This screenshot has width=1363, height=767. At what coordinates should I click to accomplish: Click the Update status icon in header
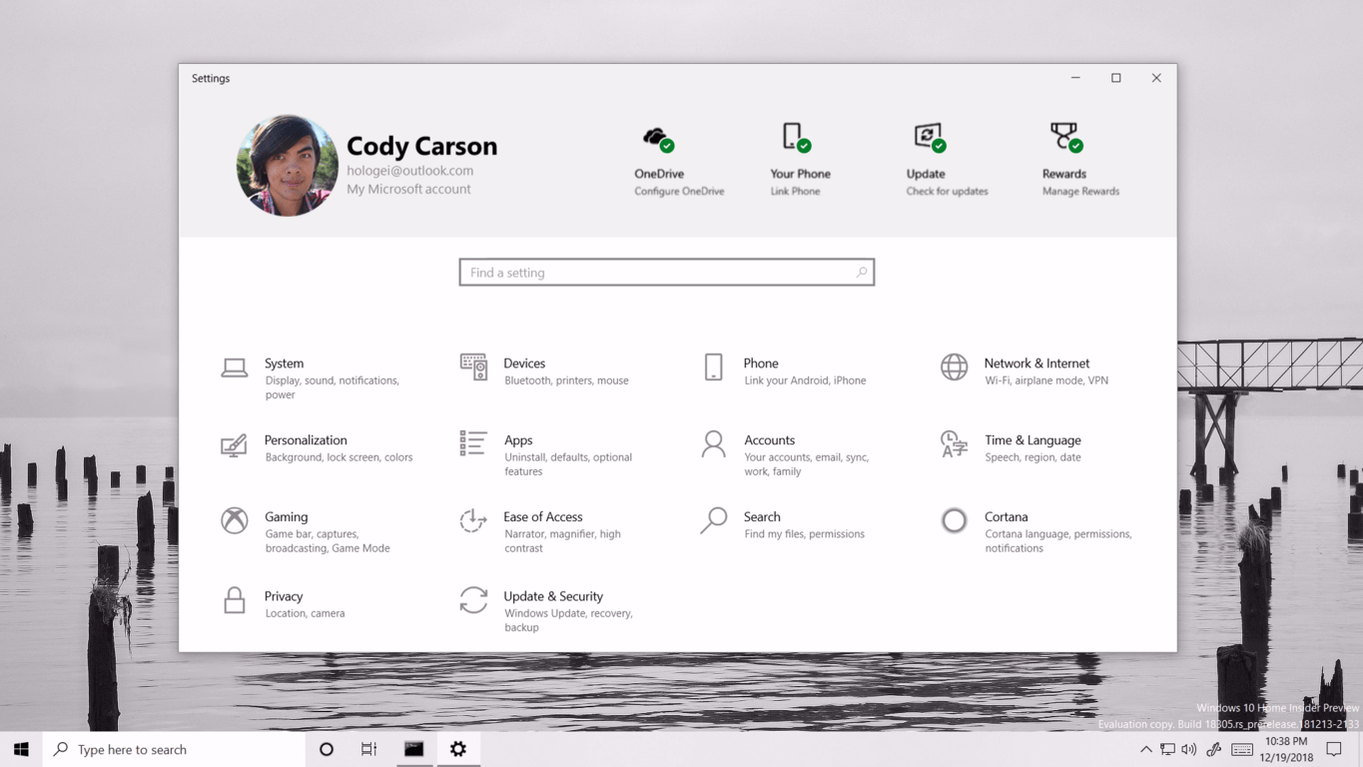click(930, 138)
